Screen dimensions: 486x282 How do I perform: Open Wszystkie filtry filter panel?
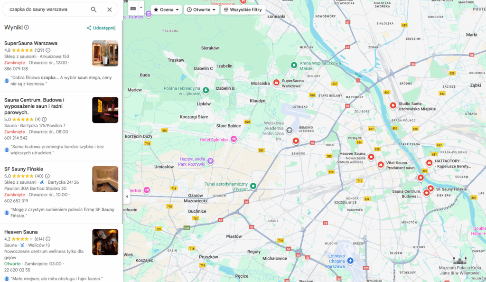coord(243,9)
